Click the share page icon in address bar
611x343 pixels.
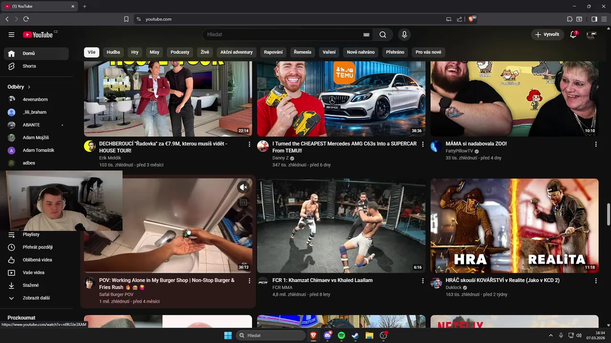tap(459, 19)
